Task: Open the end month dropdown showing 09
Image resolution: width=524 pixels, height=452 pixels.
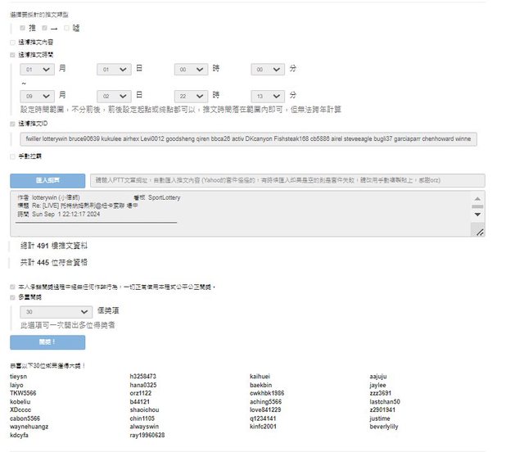Action: 38,96
